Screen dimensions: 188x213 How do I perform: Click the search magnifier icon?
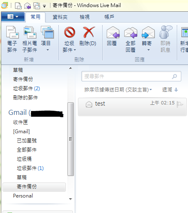(175, 76)
